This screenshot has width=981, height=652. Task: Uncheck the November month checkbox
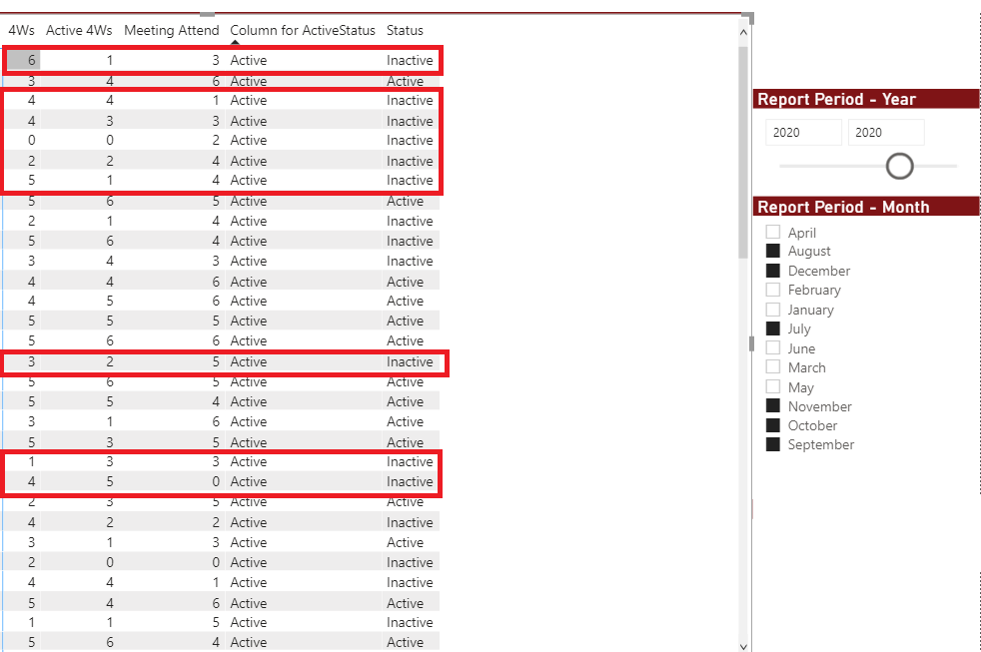click(x=773, y=405)
